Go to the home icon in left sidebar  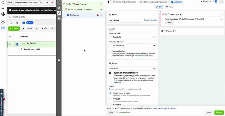click(3, 2)
